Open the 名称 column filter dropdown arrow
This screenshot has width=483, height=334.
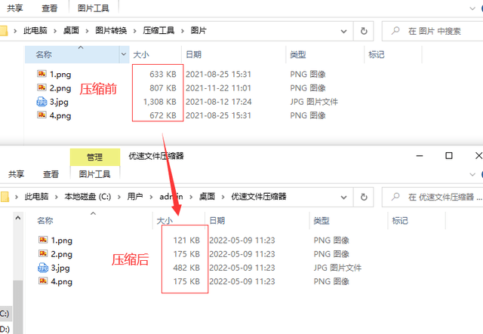124,55
